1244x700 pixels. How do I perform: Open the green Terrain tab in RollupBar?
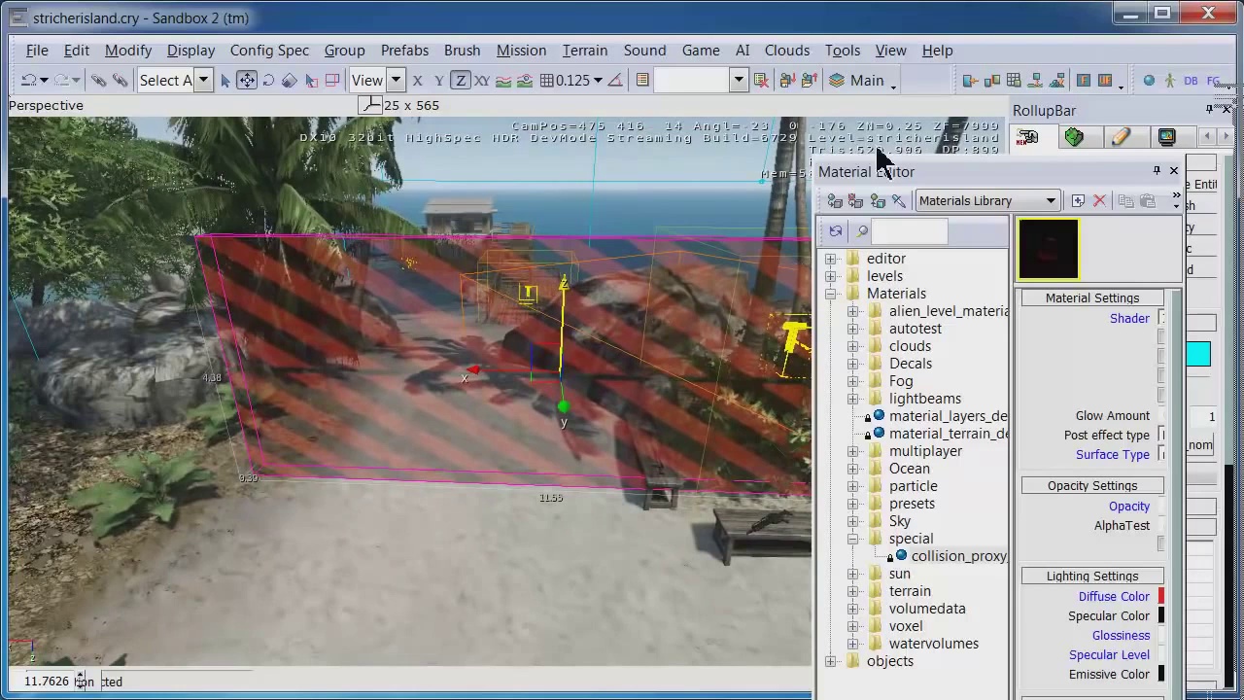click(1074, 138)
